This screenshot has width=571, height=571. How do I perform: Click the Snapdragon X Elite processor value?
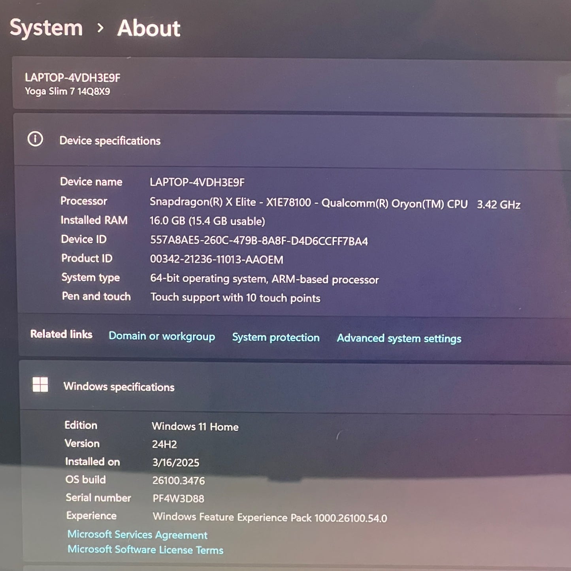pyautogui.click(x=308, y=203)
